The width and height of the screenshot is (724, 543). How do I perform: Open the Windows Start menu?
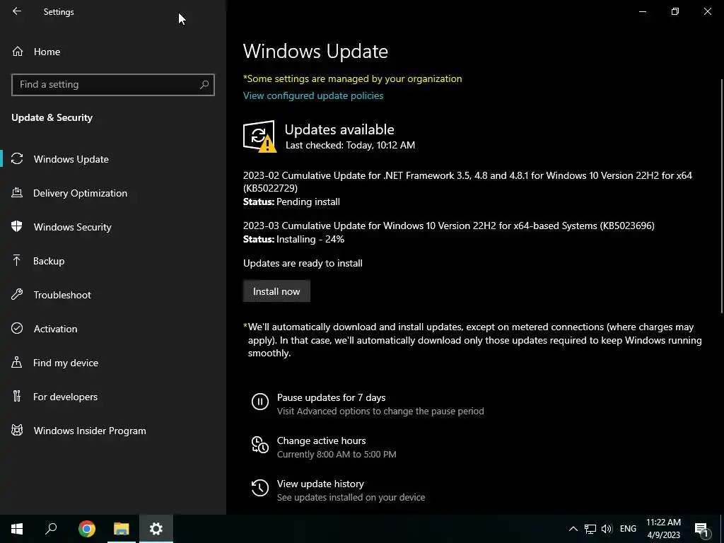click(17, 529)
